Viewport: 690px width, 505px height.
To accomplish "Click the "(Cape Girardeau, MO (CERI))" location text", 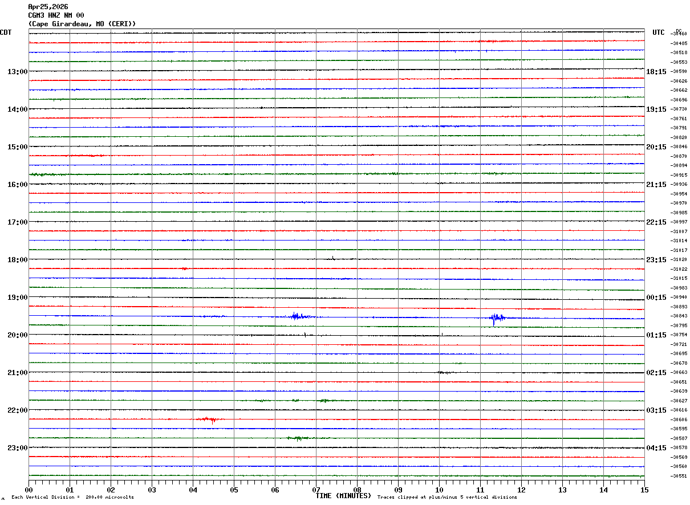I will [82, 24].
